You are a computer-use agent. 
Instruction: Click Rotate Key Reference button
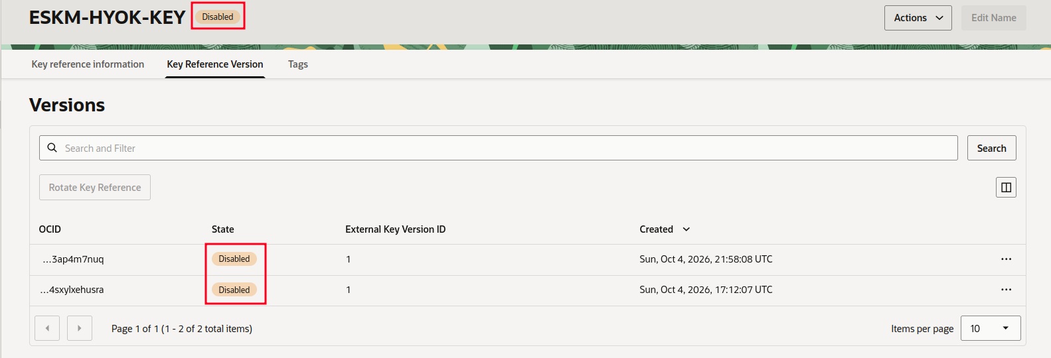coord(95,188)
